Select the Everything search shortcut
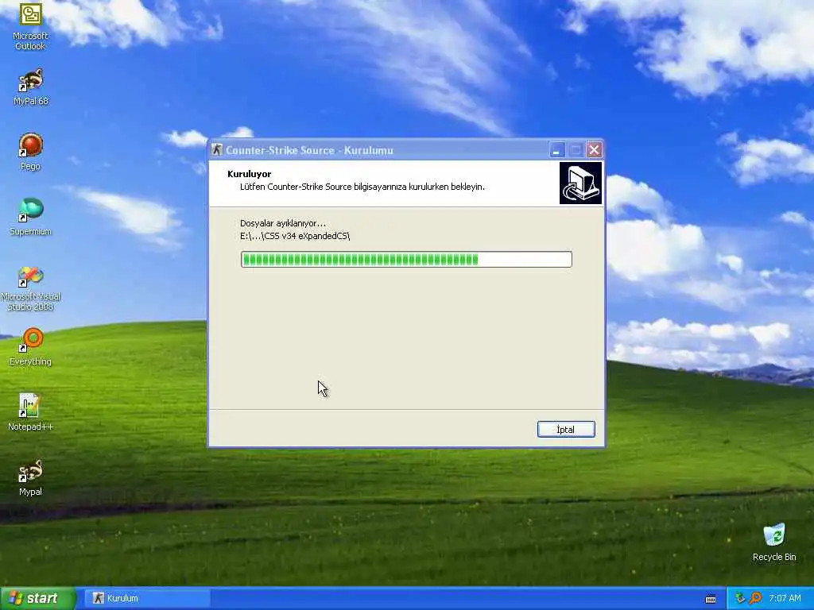Viewport: 814px width, 610px height. pyautogui.click(x=30, y=347)
